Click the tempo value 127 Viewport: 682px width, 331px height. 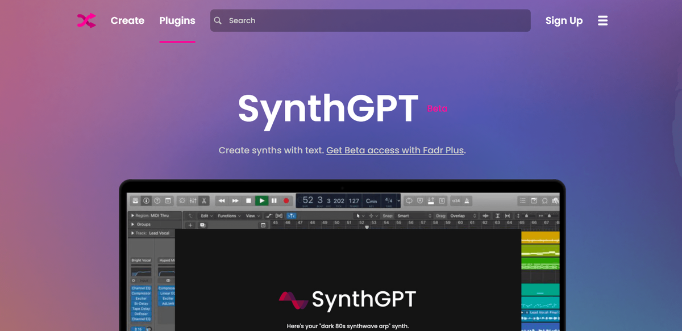pos(354,200)
